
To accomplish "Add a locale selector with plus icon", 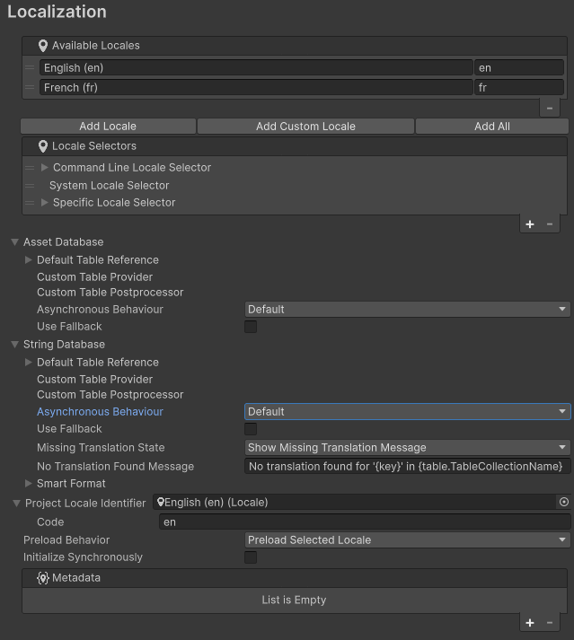I will 530,224.
